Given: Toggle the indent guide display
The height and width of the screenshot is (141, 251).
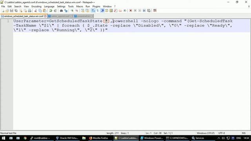Looking at the screenshot, I should tap(102, 11).
